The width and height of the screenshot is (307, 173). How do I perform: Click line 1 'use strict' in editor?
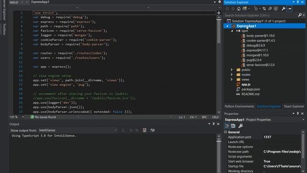[45, 13]
